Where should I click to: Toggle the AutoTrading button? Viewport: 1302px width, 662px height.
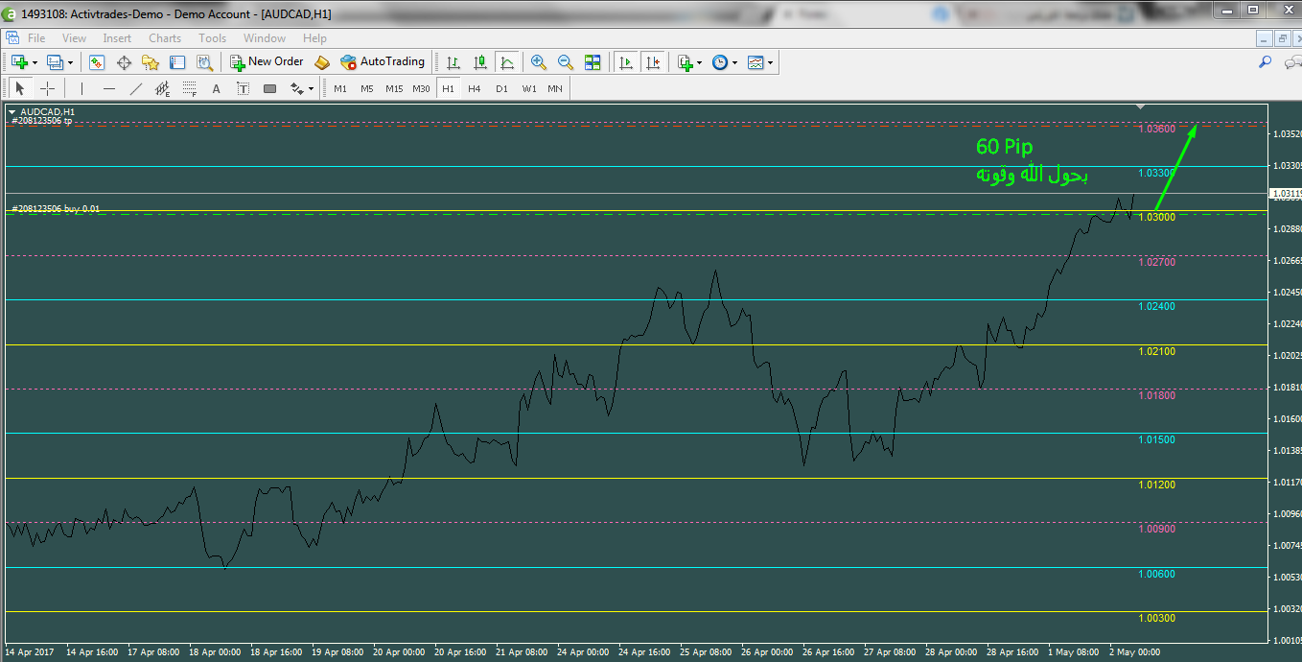click(382, 61)
